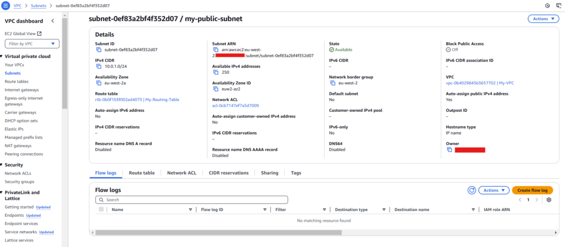Collapse the Virtual private cloud section
Screen dimensions: 565x247
point(2,56)
